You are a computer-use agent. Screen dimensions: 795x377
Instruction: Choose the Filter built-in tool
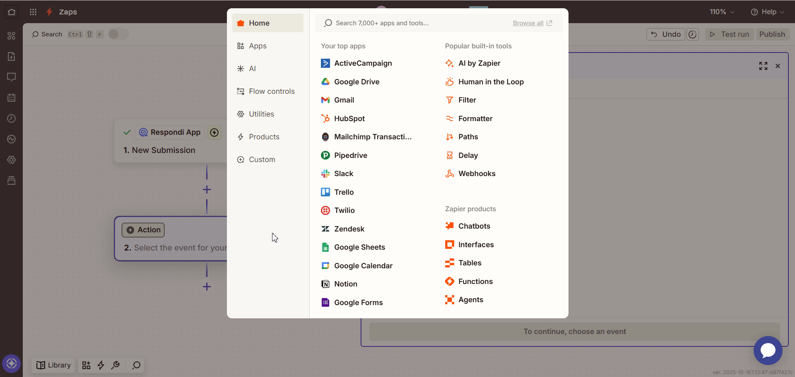(461, 100)
